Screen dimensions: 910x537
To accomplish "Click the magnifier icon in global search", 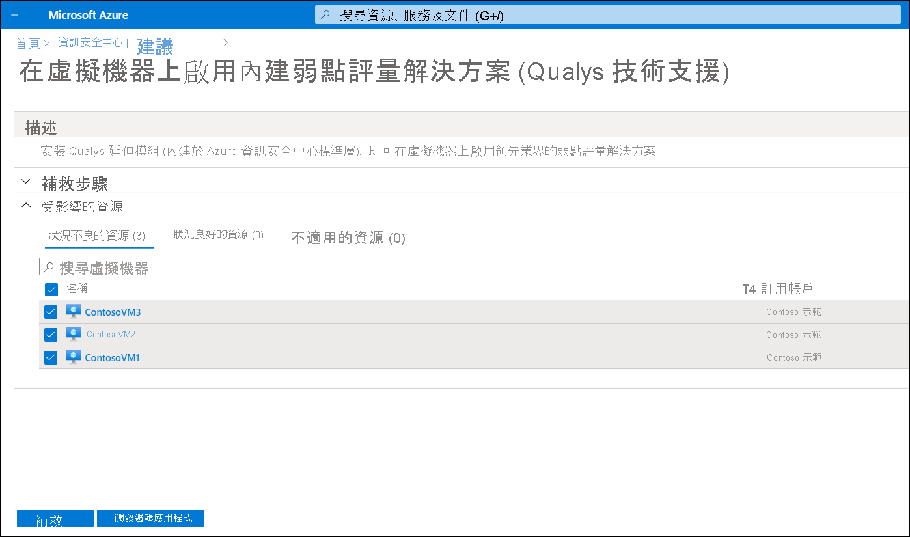I will coord(325,15).
